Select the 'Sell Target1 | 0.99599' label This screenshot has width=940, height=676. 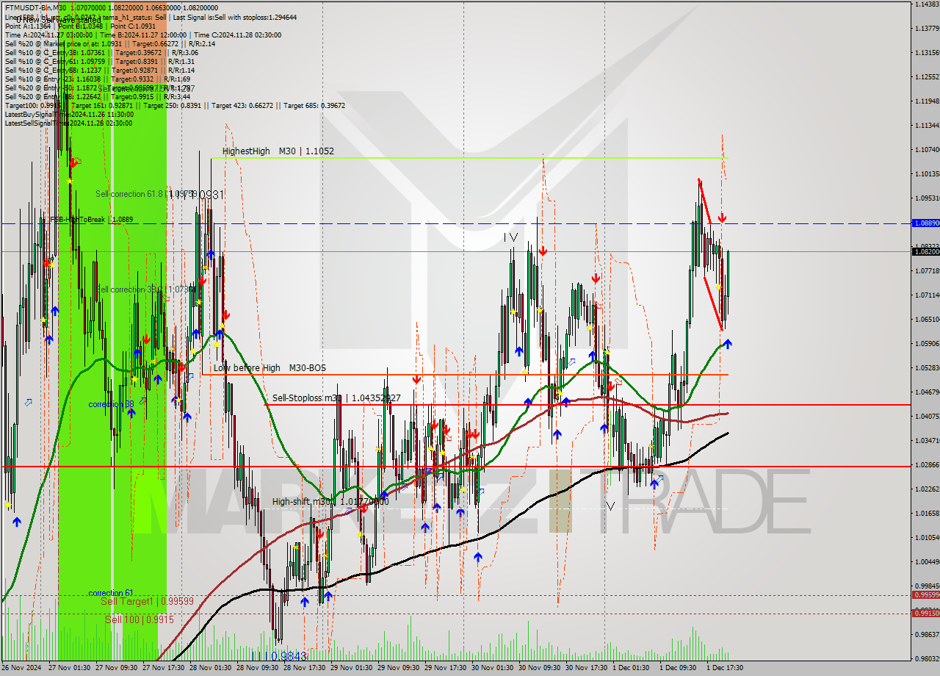pyautogui.click(x=147, y=601)
